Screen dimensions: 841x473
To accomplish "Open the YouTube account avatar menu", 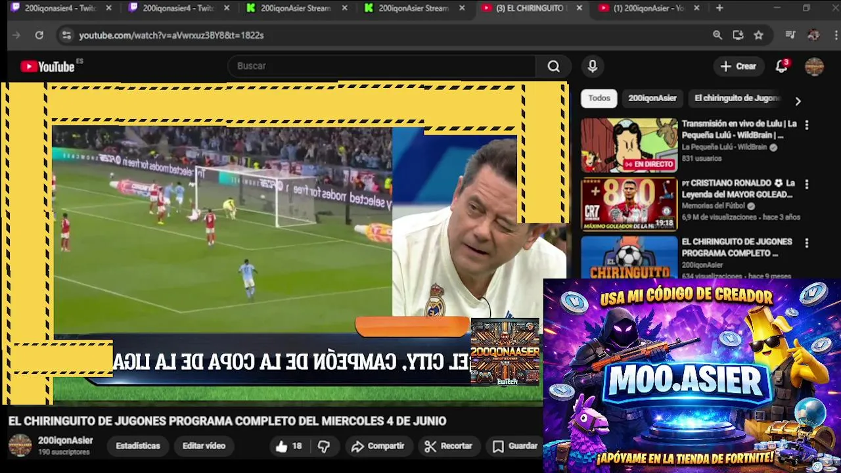I will pyautogui.click(x=814, y=66).
